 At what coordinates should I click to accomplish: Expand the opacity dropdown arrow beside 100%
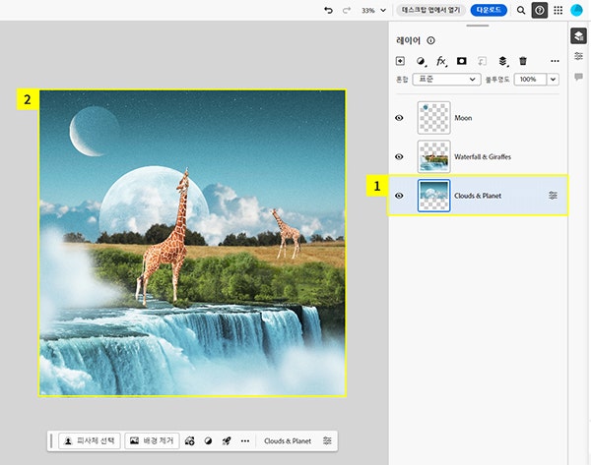(553, 79)
